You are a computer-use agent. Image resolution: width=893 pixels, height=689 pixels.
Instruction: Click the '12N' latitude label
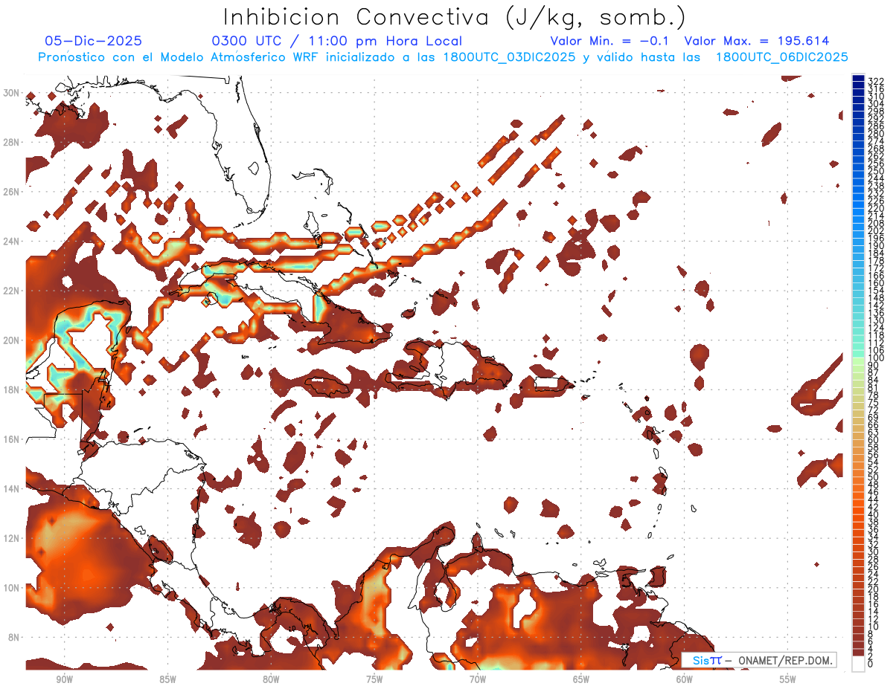click(11, 538)
